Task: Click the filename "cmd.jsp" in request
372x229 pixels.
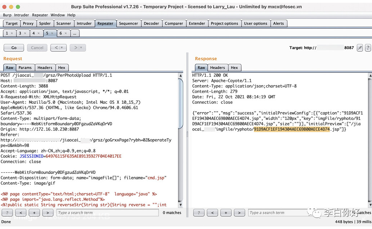Action: click(156, 178)
